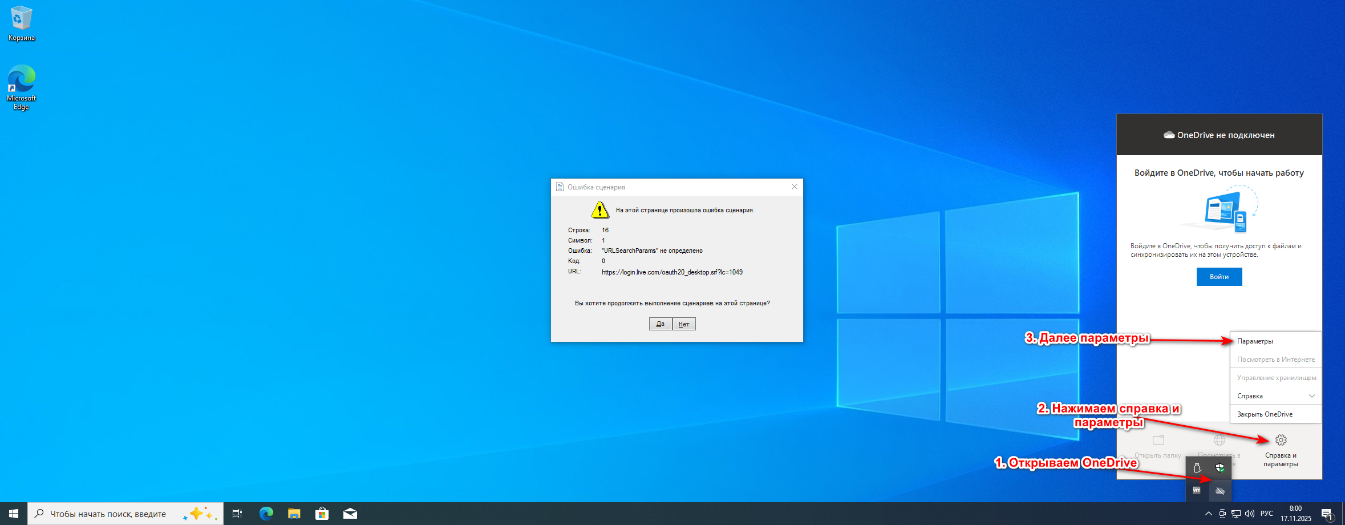Click the Windows Security shield tray icon

(x=1220, y=468)
